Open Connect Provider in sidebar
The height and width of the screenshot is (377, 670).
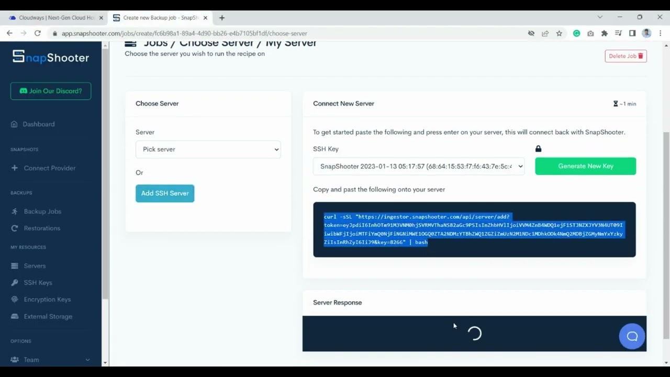[x=51, y=168]
